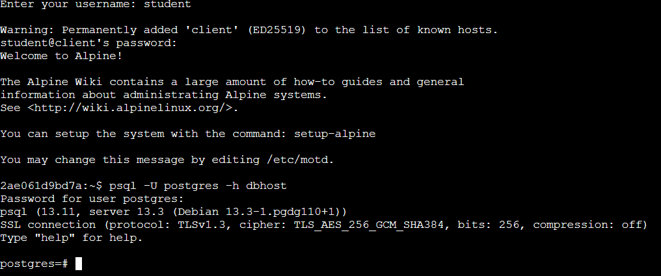
Task: Click the 'Welcome to Alpine!' line
Action: click(x=61, y=56)
